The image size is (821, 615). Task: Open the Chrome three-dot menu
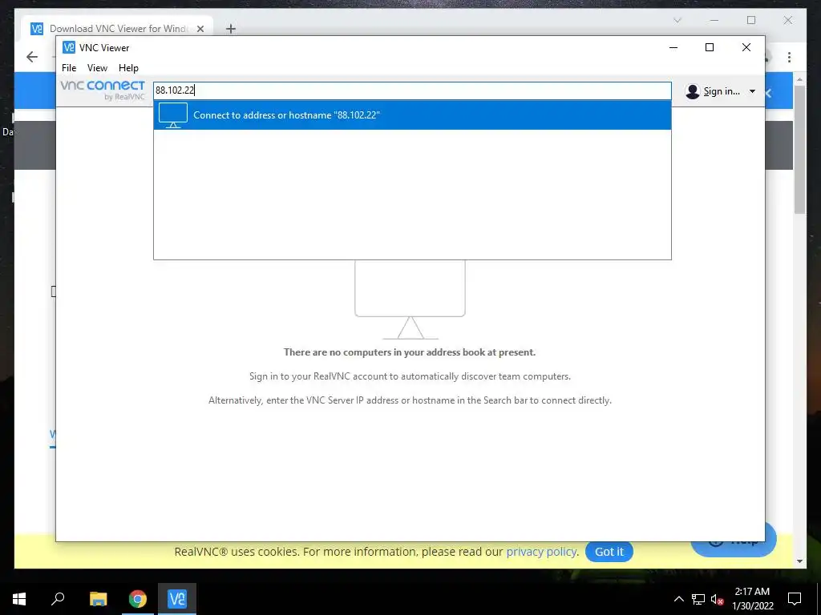click(789, 57)
